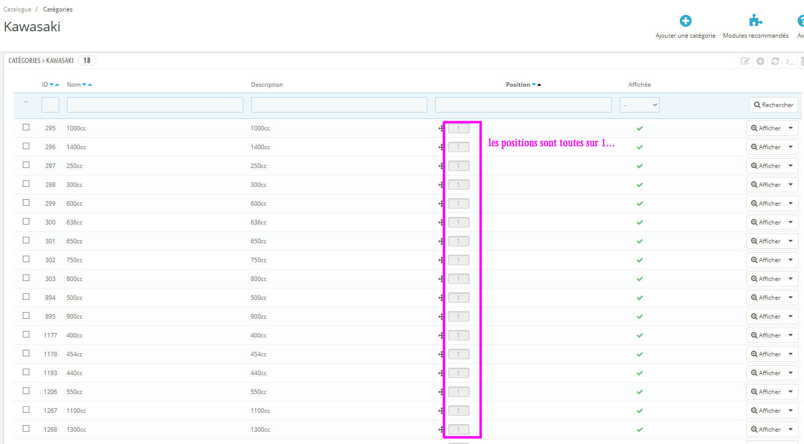Tick checkbox for ID 303
Image resolution: width=804 pixels, height=444 pixels.
point(26,278)
